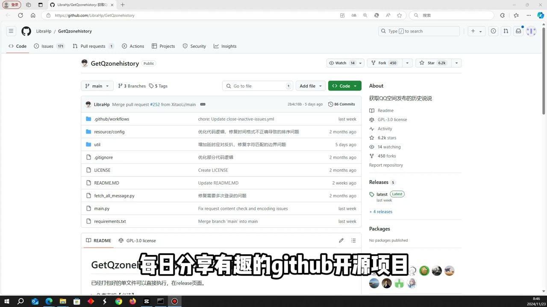This screenshot has height=307, width=547.
Task: Open 3 Branches link
Action: click(132, 86)
